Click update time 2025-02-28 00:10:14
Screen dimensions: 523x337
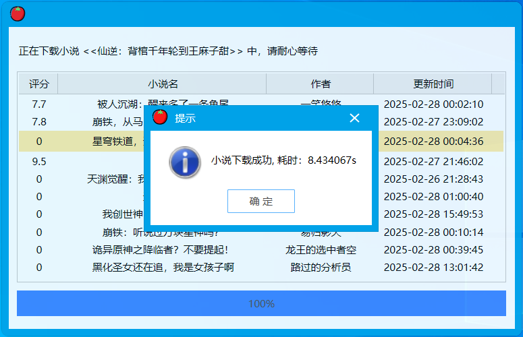pos(433,232)
